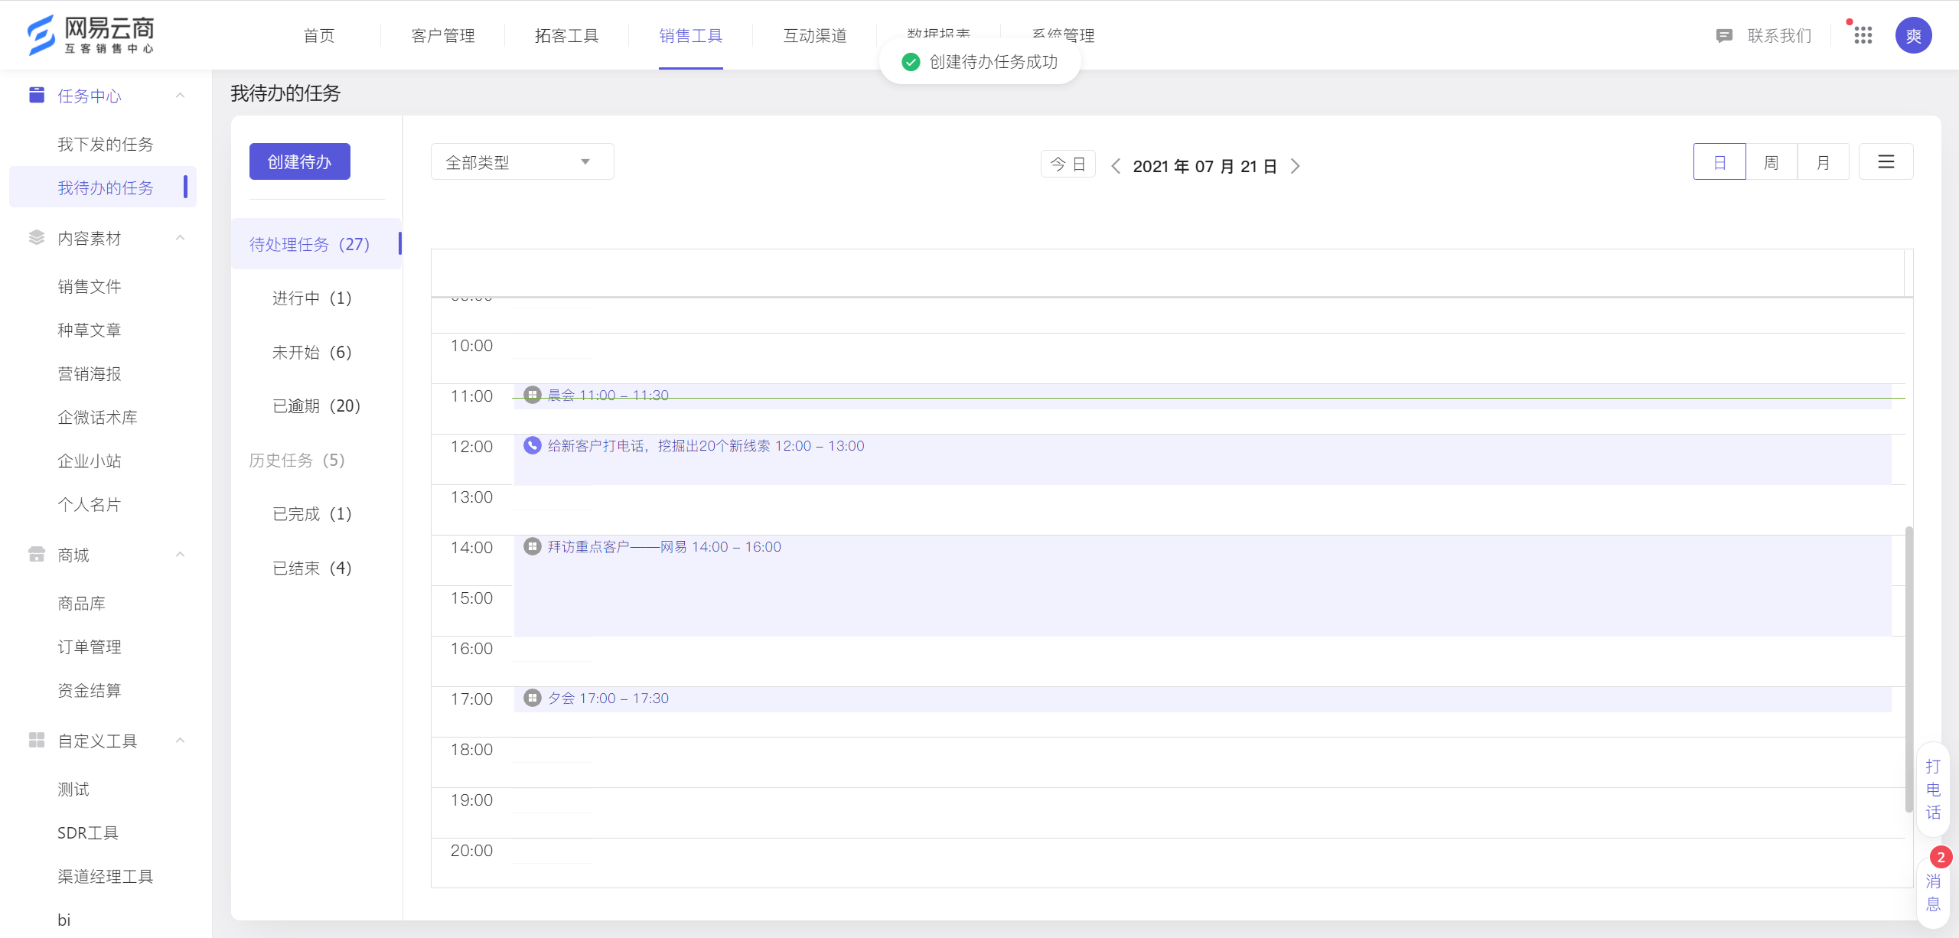Open 资金结算 menu item
This screenshot has height=938, width=1959.
[90, 690]
